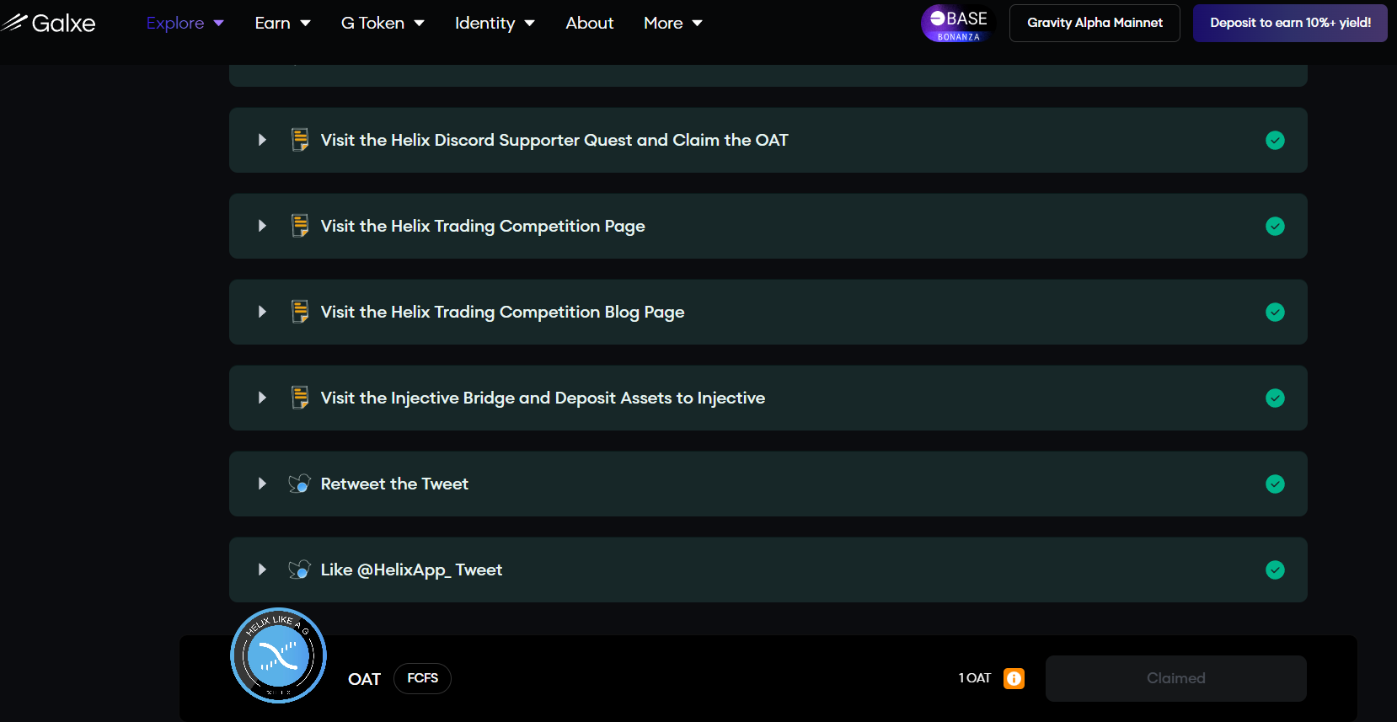Image resolution: width=1397 pixels, height=722 pixels.
Task: Click the document icon beside Trading Competition Blog Page
Action: 300,312
